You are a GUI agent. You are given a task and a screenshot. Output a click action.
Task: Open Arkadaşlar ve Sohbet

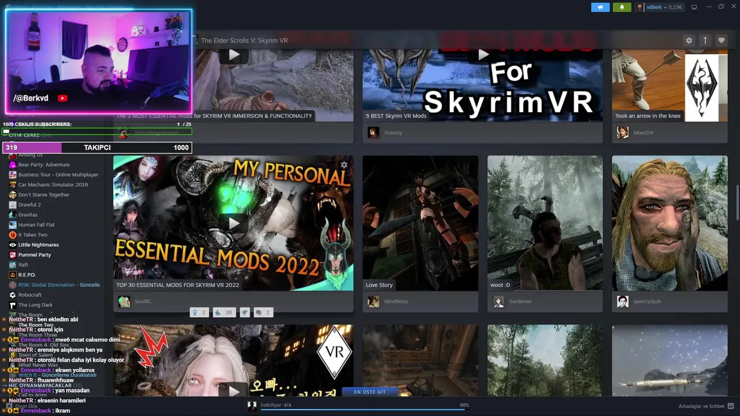pyautogui.click(x=701, y=406)
